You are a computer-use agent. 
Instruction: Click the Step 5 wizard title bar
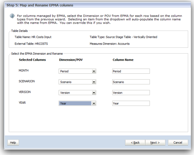coord(98,5)
